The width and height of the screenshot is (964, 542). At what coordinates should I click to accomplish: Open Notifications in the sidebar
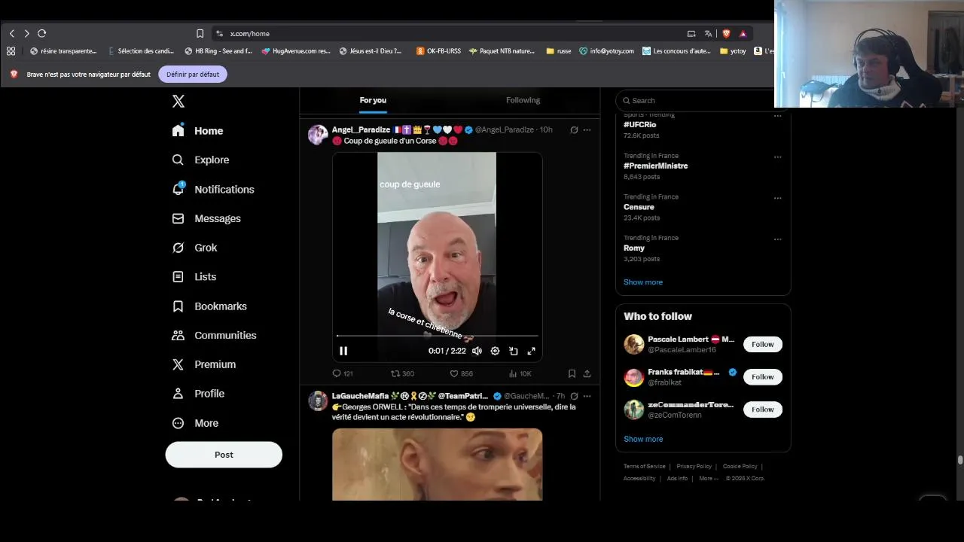[213, 189]
